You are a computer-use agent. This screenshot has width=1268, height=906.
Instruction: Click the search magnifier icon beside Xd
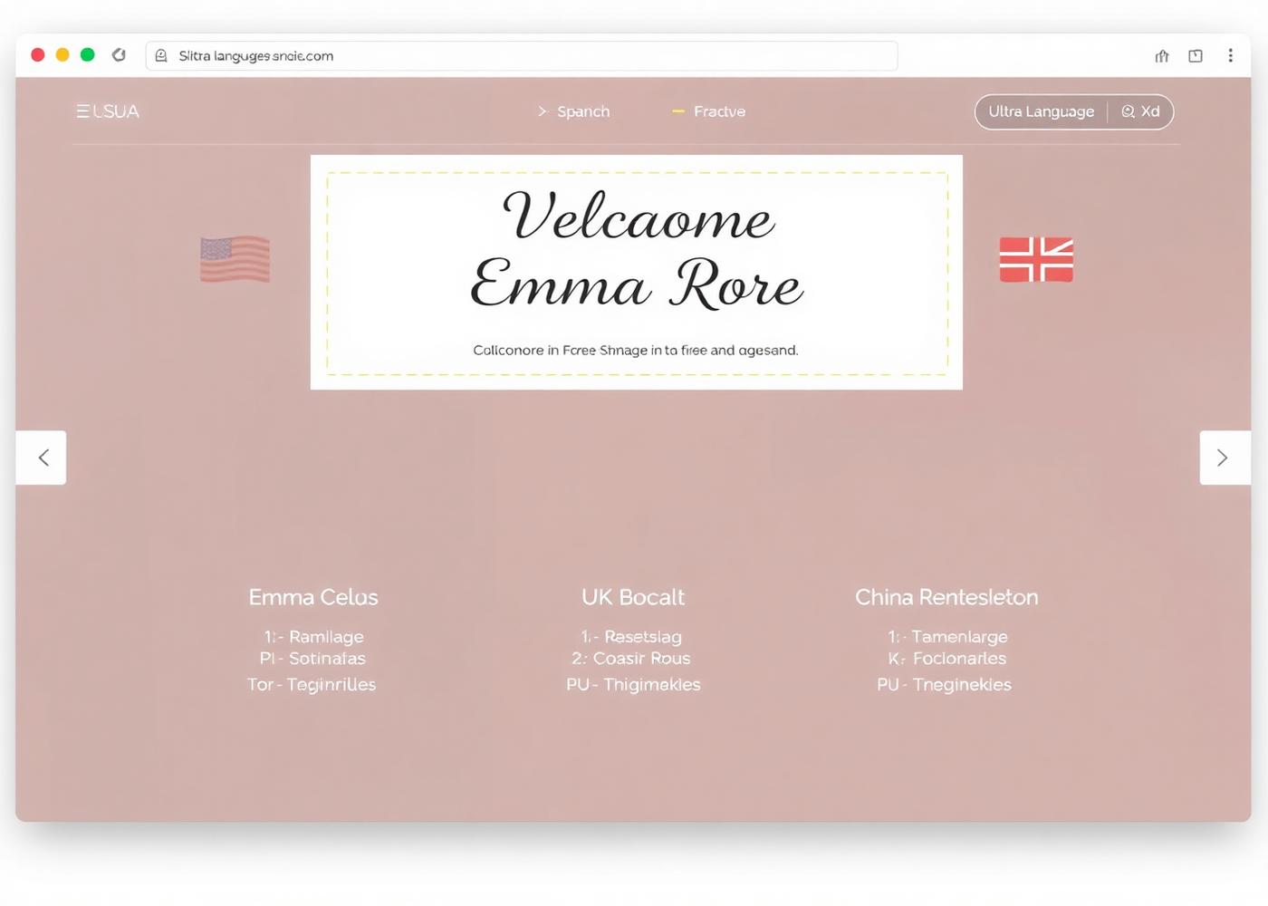[x=1128, y=111]
